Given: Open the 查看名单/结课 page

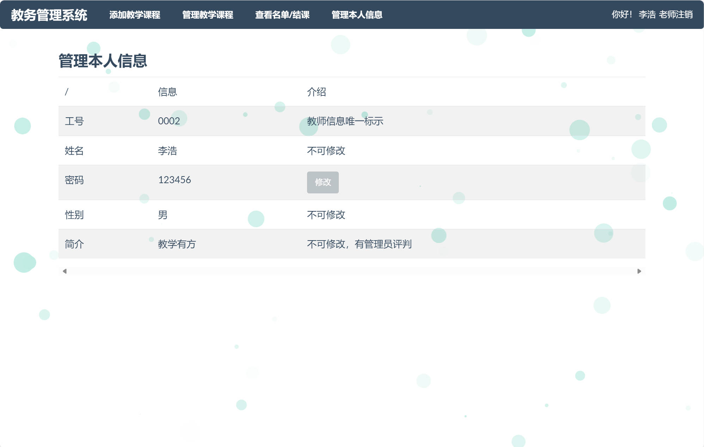Looking at the screenshot, I should click(x=282, y=15).
